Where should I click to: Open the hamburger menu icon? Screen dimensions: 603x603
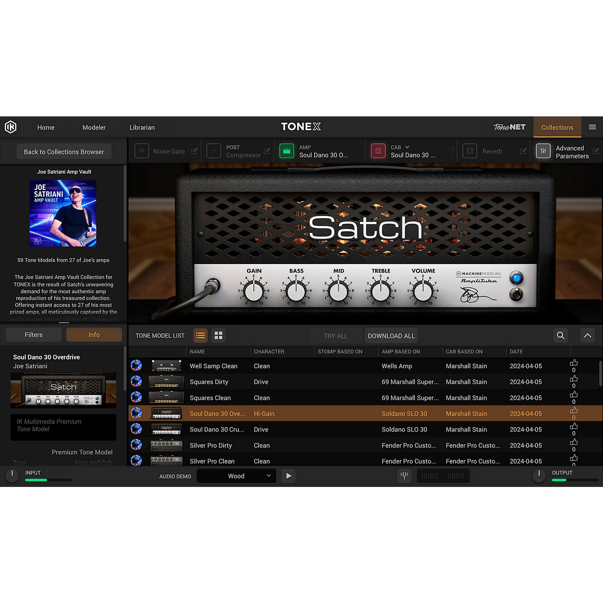click(592, 127)
